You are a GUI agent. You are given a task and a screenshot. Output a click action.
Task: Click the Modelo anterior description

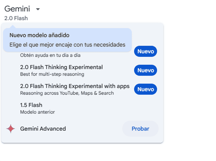37,112
